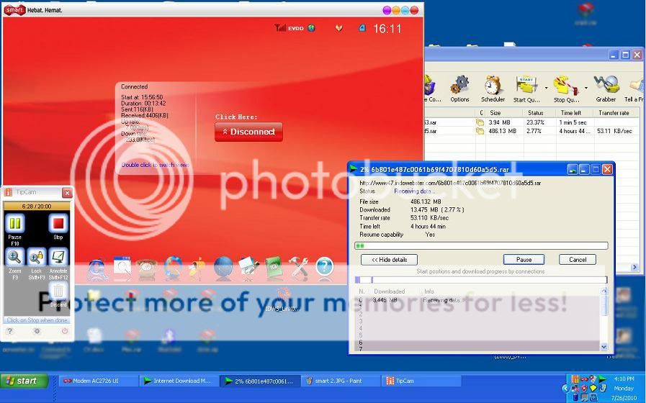Select connection row 0 with 3.445 MB

478,300
